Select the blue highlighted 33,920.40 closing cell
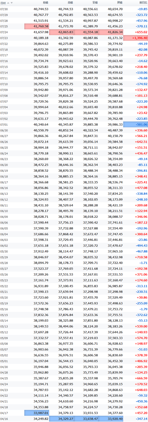 pos(111,419)
